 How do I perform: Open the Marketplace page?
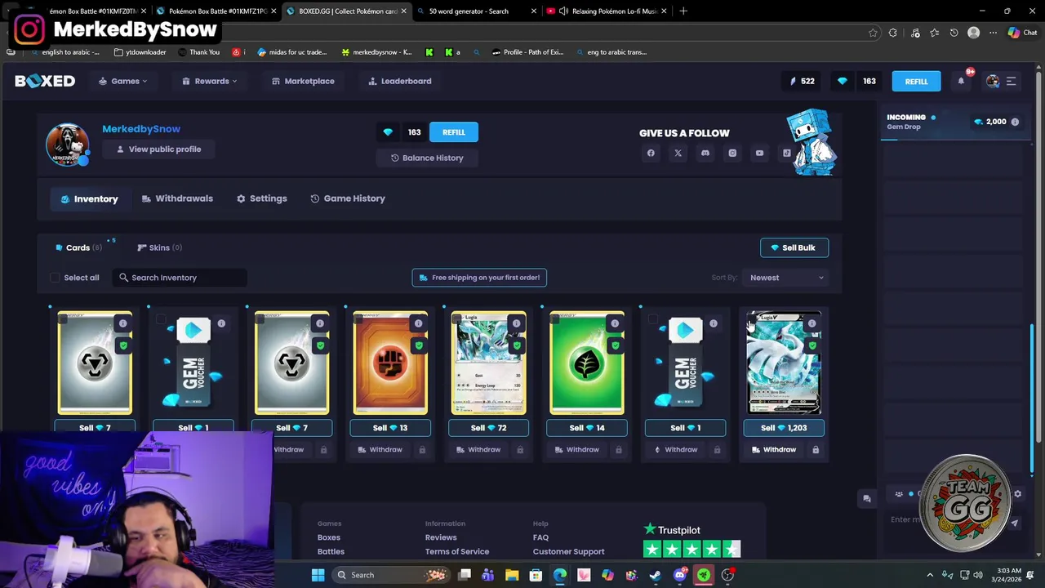pyautogui.click(x=303, y=81)
